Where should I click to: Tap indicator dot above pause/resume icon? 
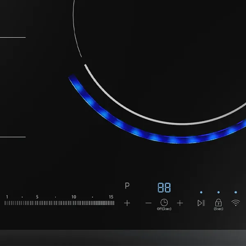click(201, 192)
